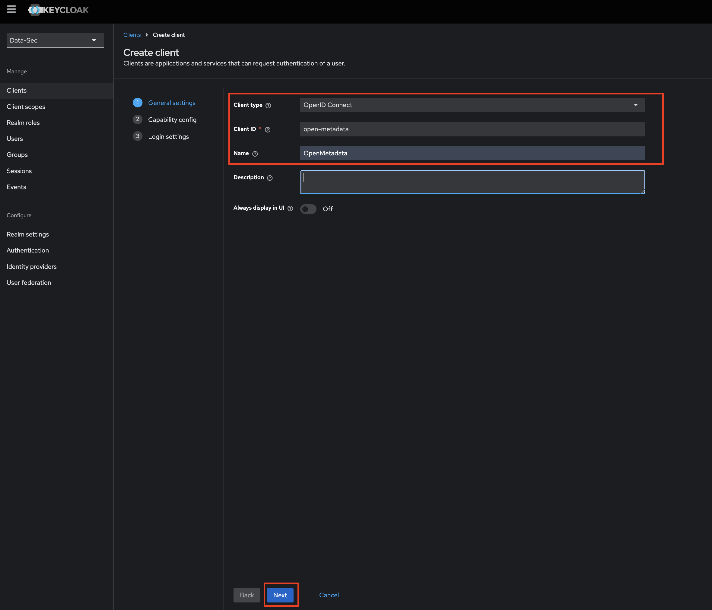Select step 2 Capability config circle
This screenshot has height=610, width=712.
[x=138, y=119]
